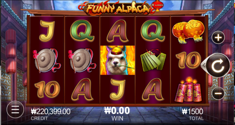
Task: Spin the reels with the circular arrow button
Action: 218,65
